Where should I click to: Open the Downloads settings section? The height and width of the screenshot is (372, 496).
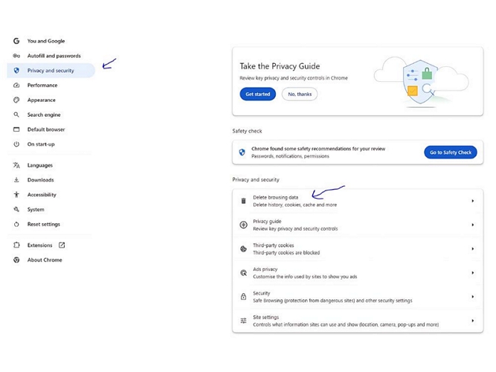(x=40, y=180)
